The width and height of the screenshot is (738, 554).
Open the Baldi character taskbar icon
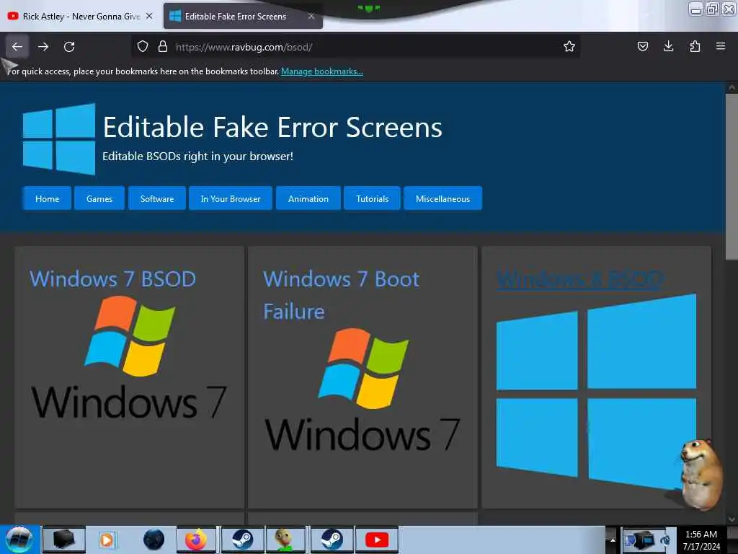coord(285,540)
